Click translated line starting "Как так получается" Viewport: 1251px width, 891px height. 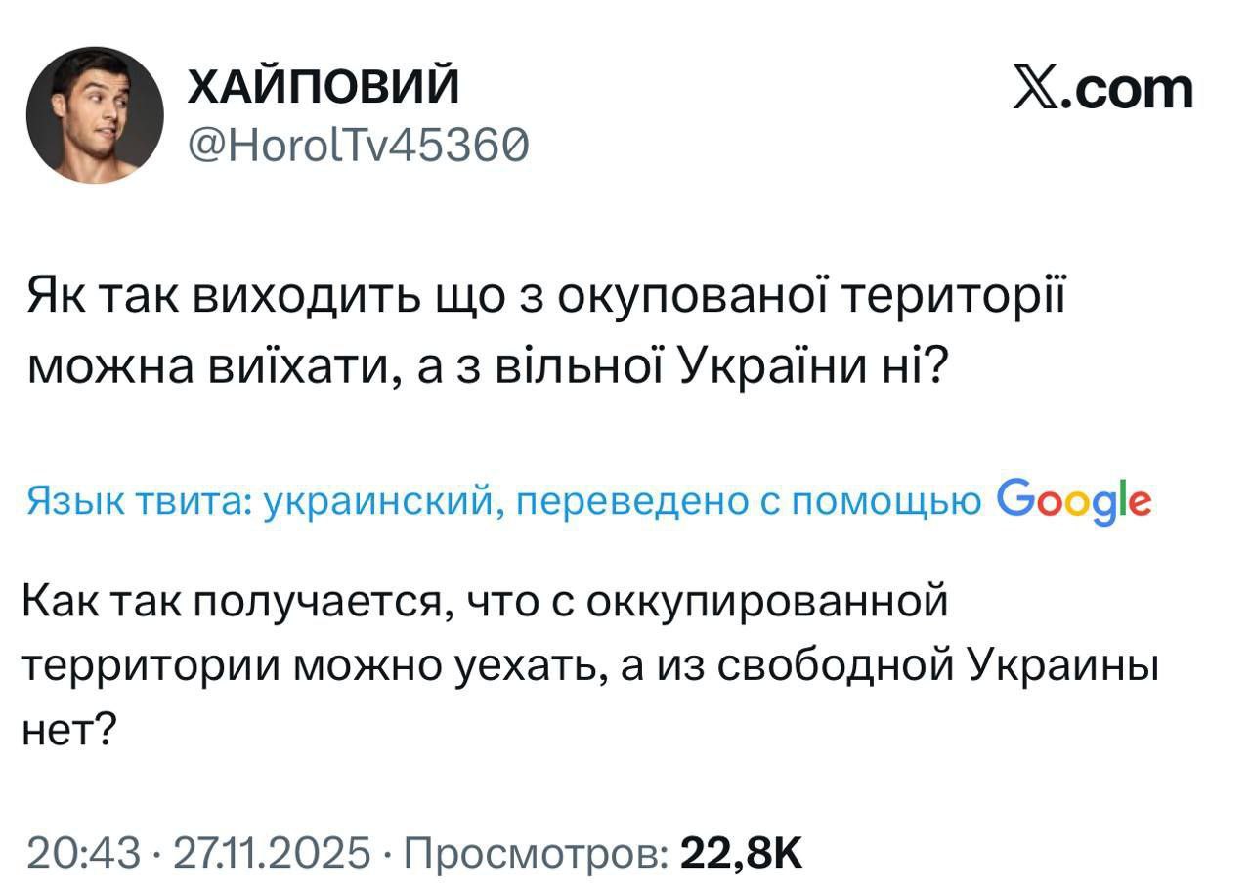(485, 599)
